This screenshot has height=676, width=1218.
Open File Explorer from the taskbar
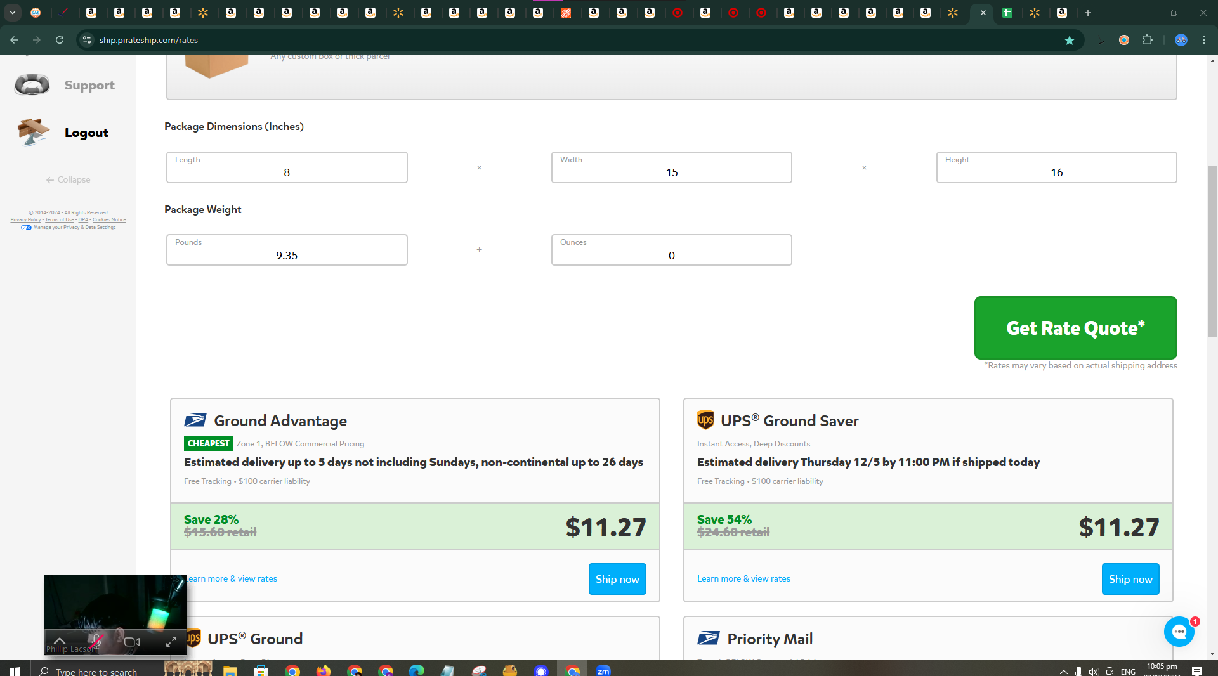pos(230,670)
